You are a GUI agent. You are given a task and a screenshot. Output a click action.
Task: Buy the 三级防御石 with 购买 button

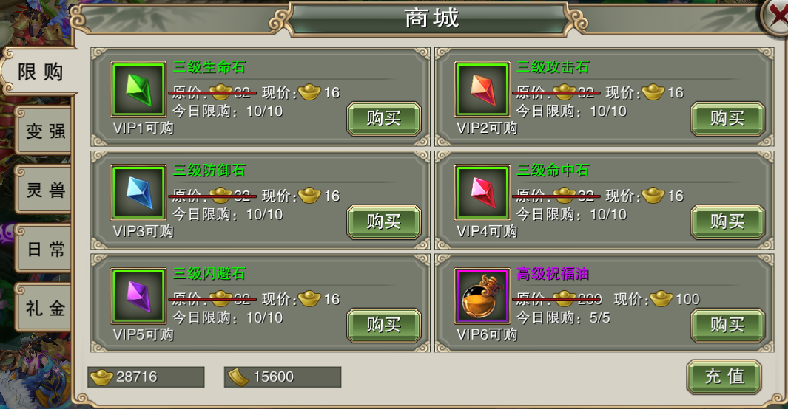click(x=384, y=222)
